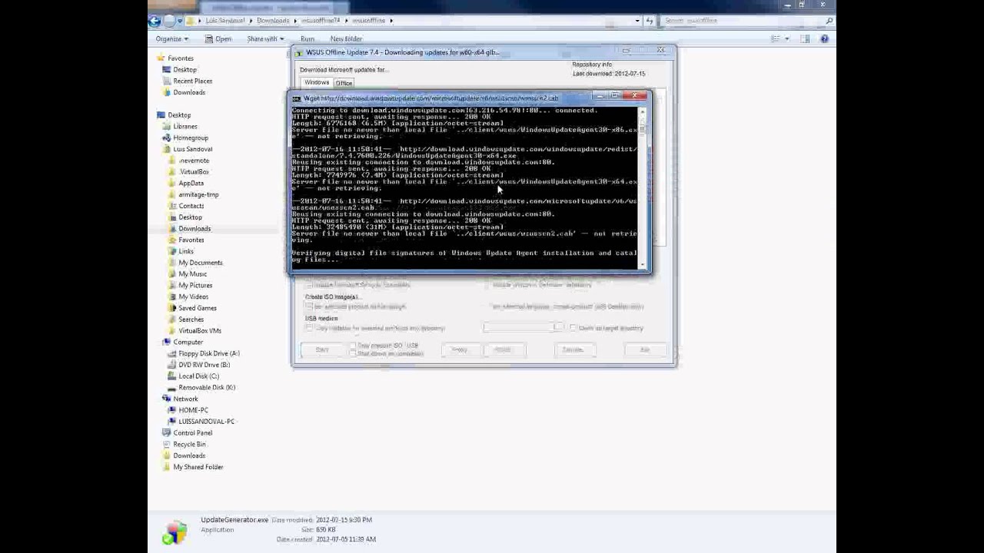Open the Contacts folder icon

pos(172,206)
